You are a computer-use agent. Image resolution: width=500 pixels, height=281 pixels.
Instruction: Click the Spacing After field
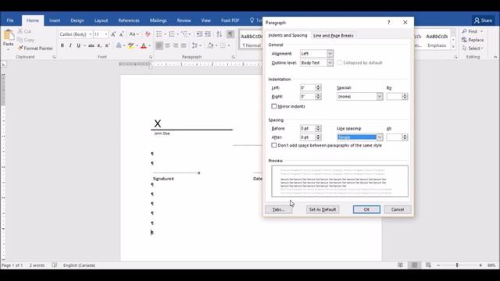308,137
